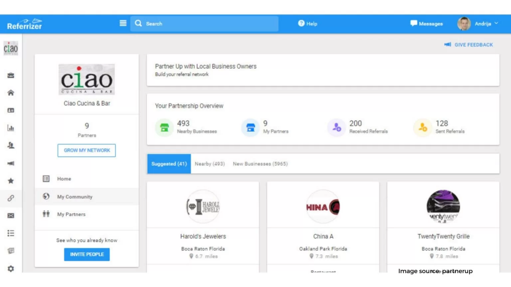Image resolution: width=511 pixels, height=287 pixels.
Task: Click the green Nearby Businesses store icon
Action: [x=164, y=128]
